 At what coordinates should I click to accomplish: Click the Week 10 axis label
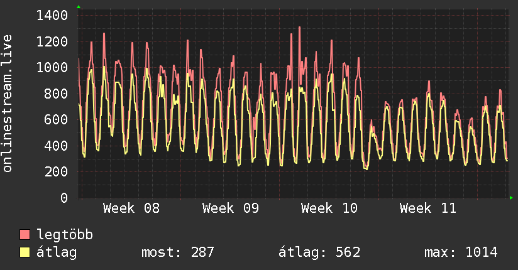pyautogui.click(x=329, y=208)
